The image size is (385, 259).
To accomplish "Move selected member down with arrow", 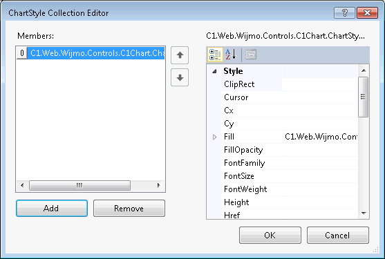I will 180,77.
